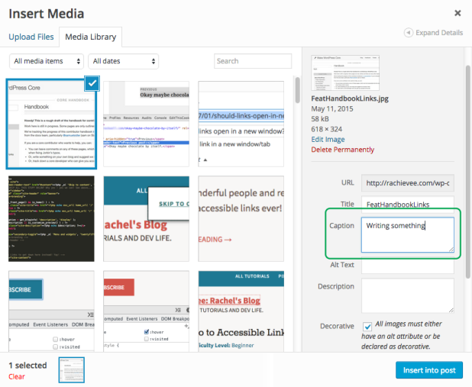Click the Edit Image link
This screenshot has height=387, width=472.
point(328,140)
